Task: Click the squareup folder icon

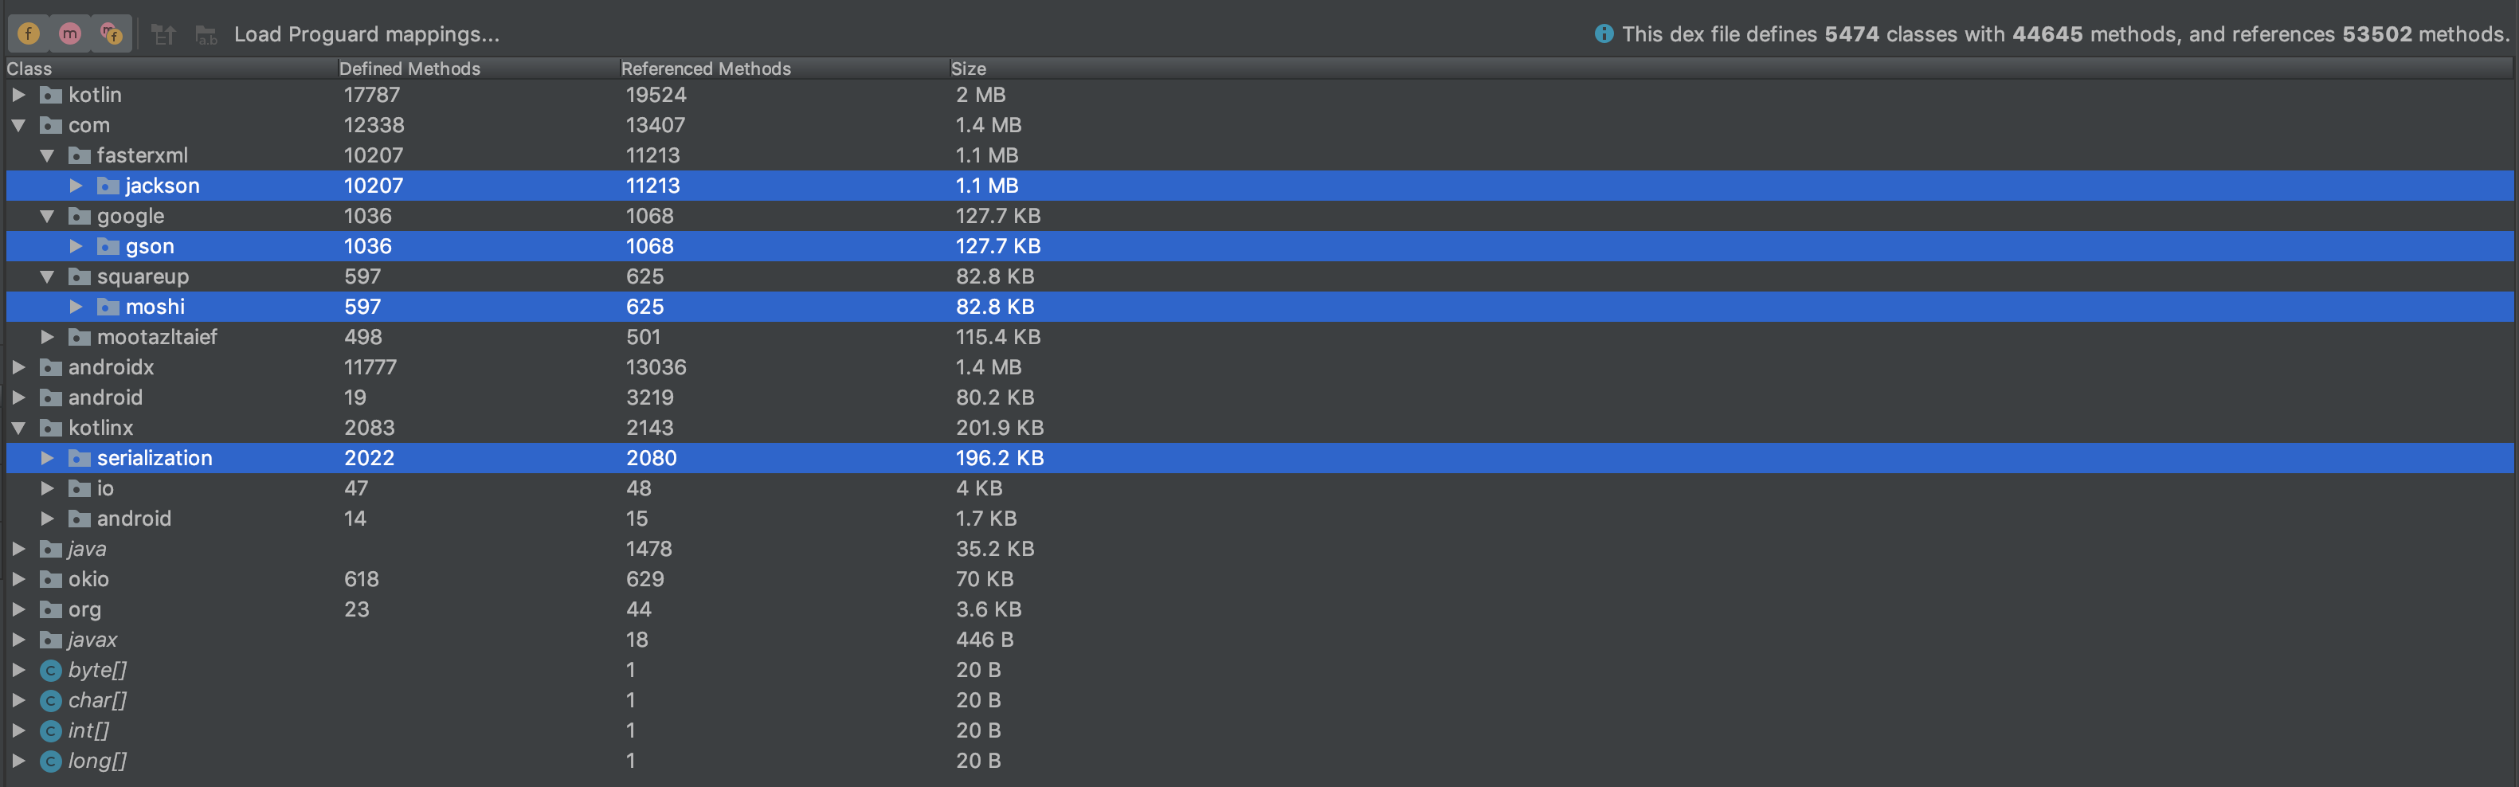Action: pyautogui.click(x=79, y=276)
